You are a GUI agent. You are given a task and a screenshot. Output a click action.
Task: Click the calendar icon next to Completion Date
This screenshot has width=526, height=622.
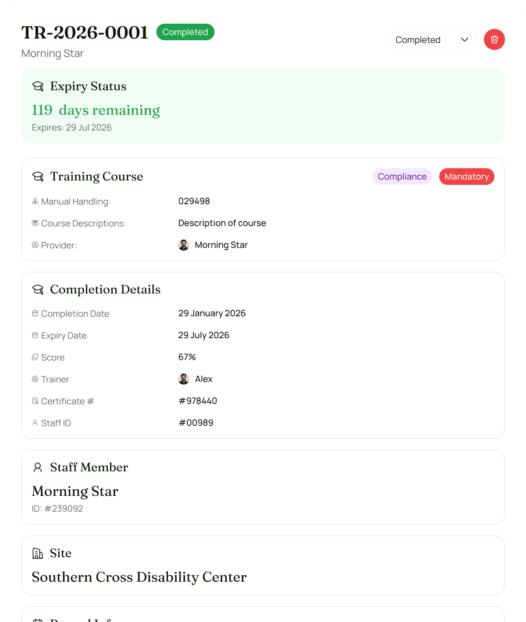[x=35, y=313]
